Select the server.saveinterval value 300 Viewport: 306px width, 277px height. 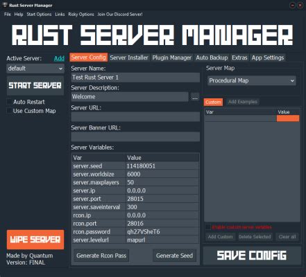(162, 207)
